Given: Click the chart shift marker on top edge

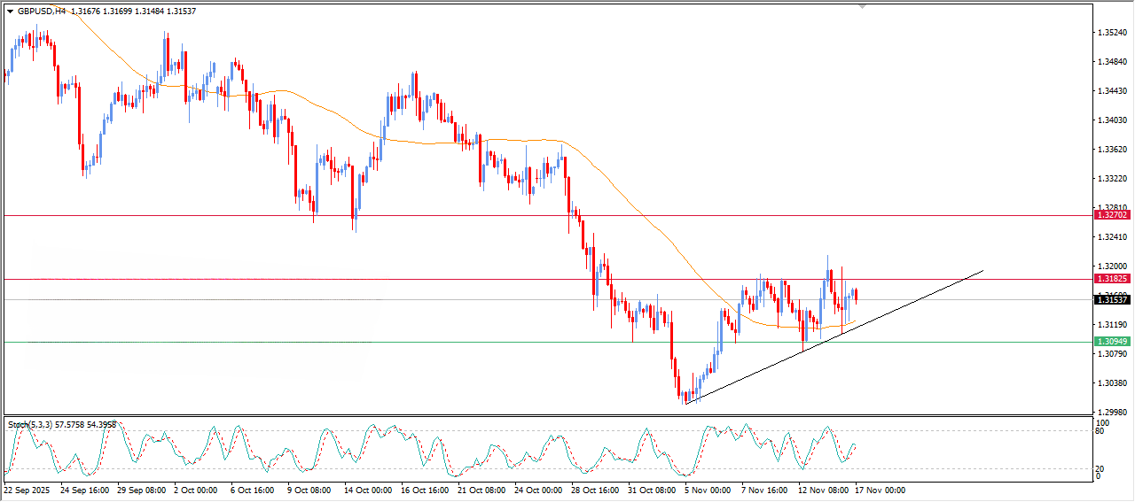Looking at the screenshot, I should [x=862, y=6].
